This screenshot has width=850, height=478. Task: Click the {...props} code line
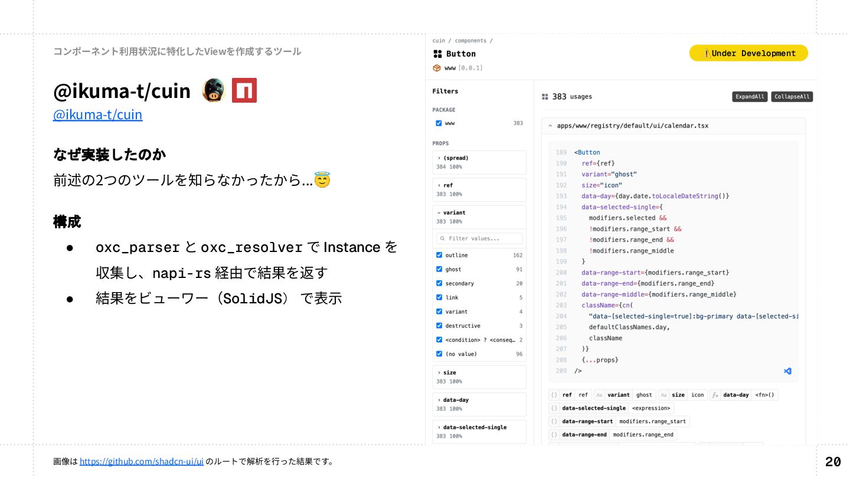coord(600,360)
